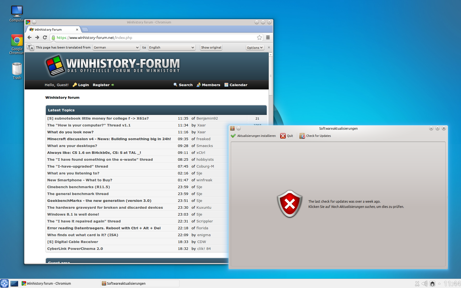Expand the hidden system tray icons arrow

pyautogui.click(x=439, y=284)
